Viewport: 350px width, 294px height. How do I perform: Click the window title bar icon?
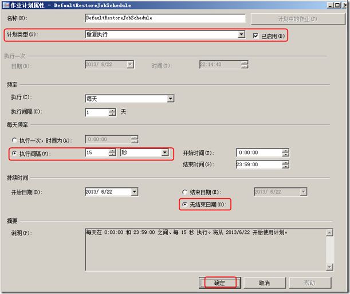[5, 5]
